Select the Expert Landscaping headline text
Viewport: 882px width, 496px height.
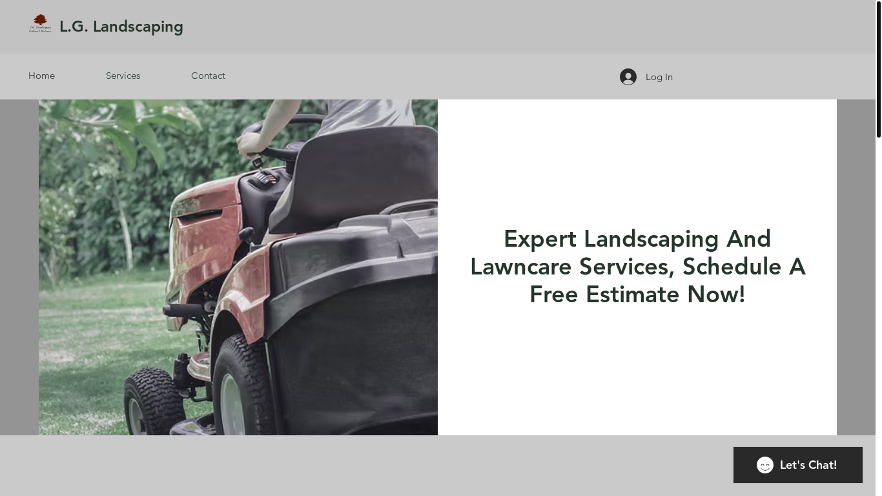(x=637, y=267)
